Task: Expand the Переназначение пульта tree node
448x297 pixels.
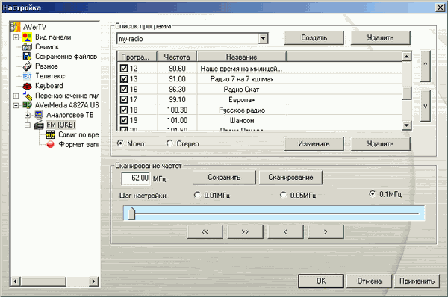Action: click(x=16, y=96)
